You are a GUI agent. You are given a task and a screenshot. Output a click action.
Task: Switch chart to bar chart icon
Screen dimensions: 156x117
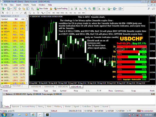tap(72, 9)
